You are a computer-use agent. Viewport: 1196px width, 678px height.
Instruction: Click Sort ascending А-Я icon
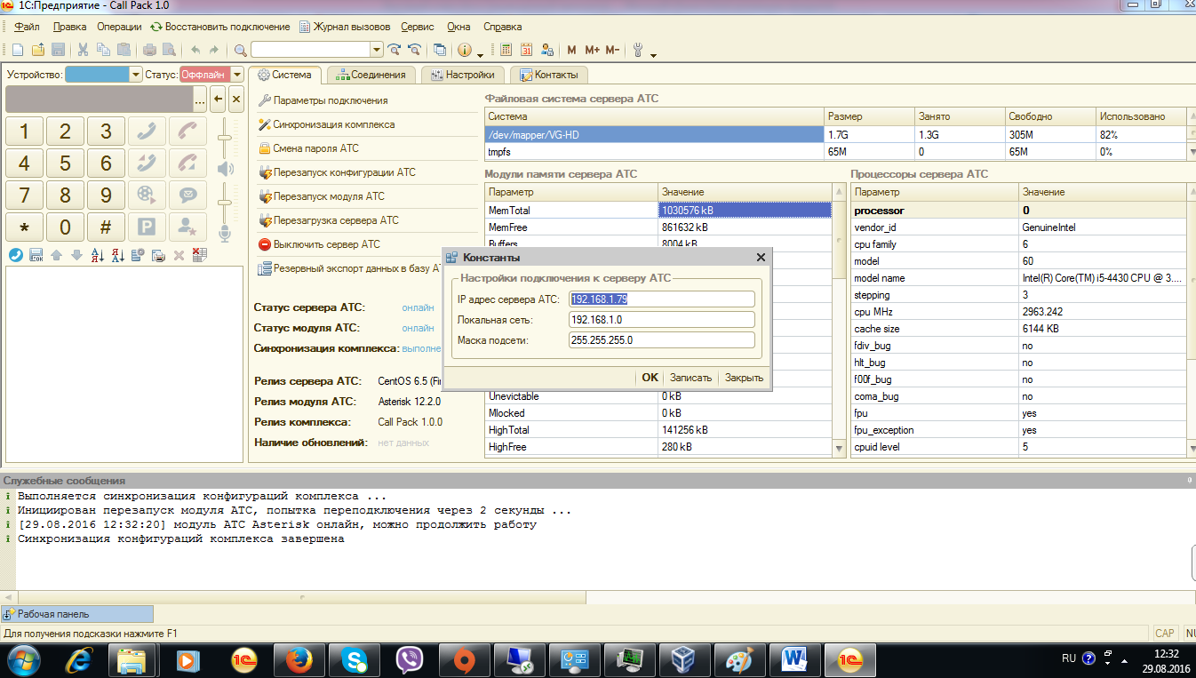tap(98, 255)
